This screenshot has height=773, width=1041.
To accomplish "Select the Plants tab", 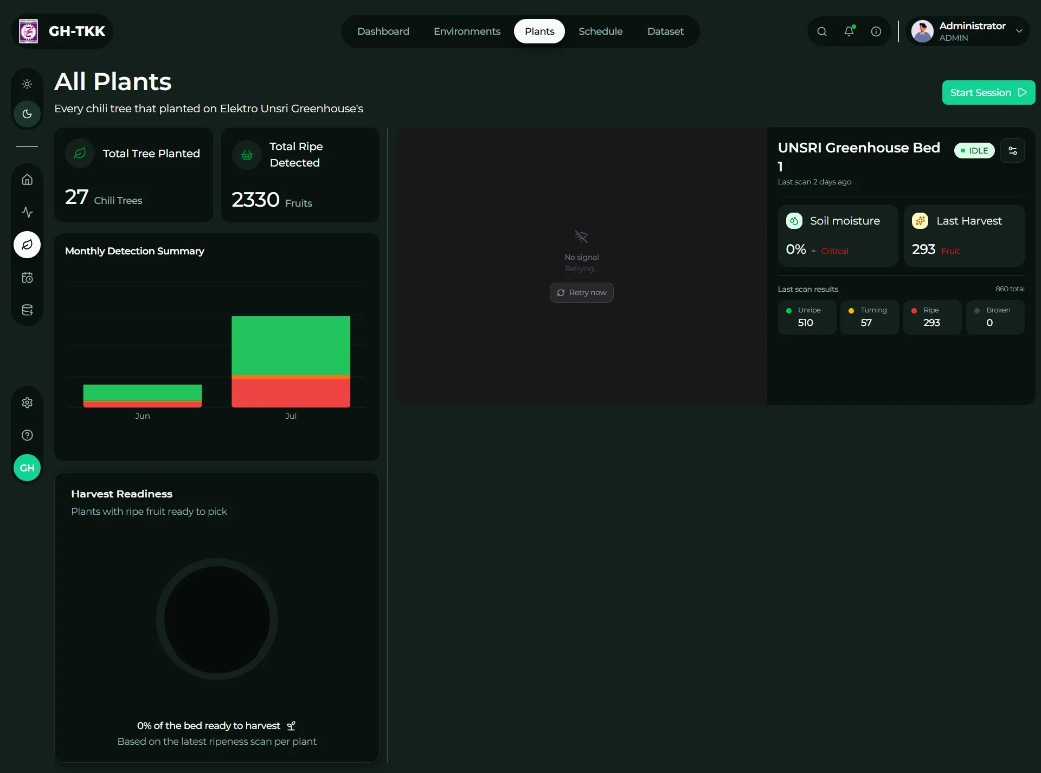I will point(539,31).
